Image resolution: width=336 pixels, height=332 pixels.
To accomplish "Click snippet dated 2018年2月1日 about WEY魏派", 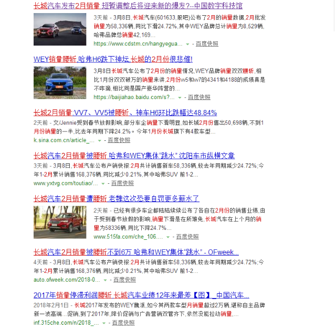I will click(149, 309).
